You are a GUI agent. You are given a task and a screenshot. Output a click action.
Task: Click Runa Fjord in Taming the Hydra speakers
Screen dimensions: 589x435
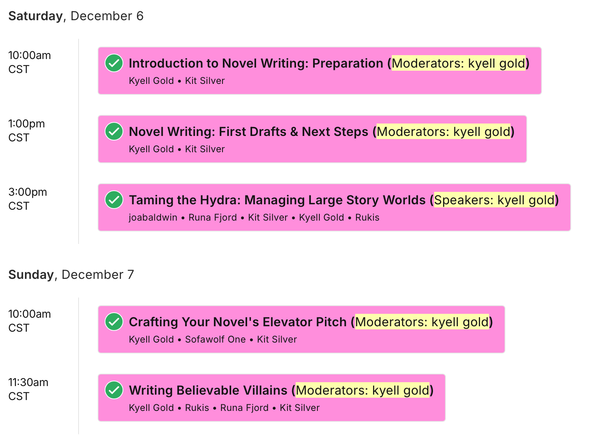coord(212,217)
